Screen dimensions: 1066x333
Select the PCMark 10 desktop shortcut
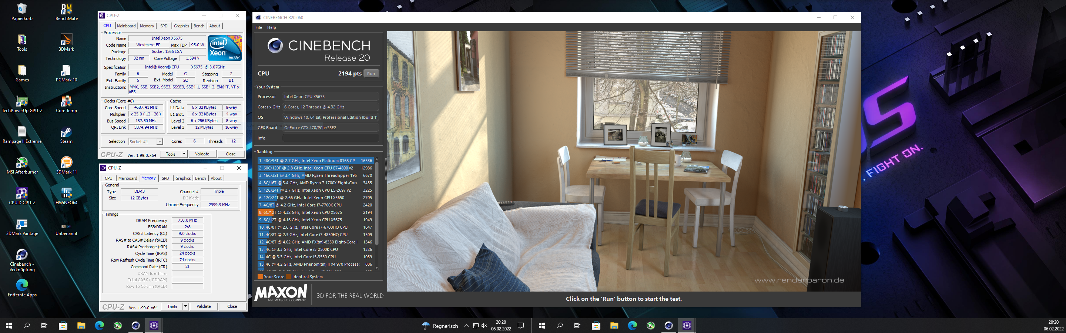[x=66, y=73]
